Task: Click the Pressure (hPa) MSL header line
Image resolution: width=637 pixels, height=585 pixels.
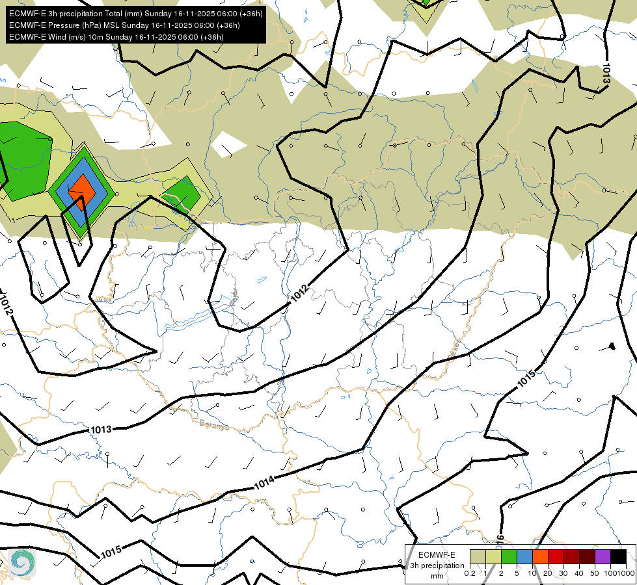Action: [x=124, y=25]
